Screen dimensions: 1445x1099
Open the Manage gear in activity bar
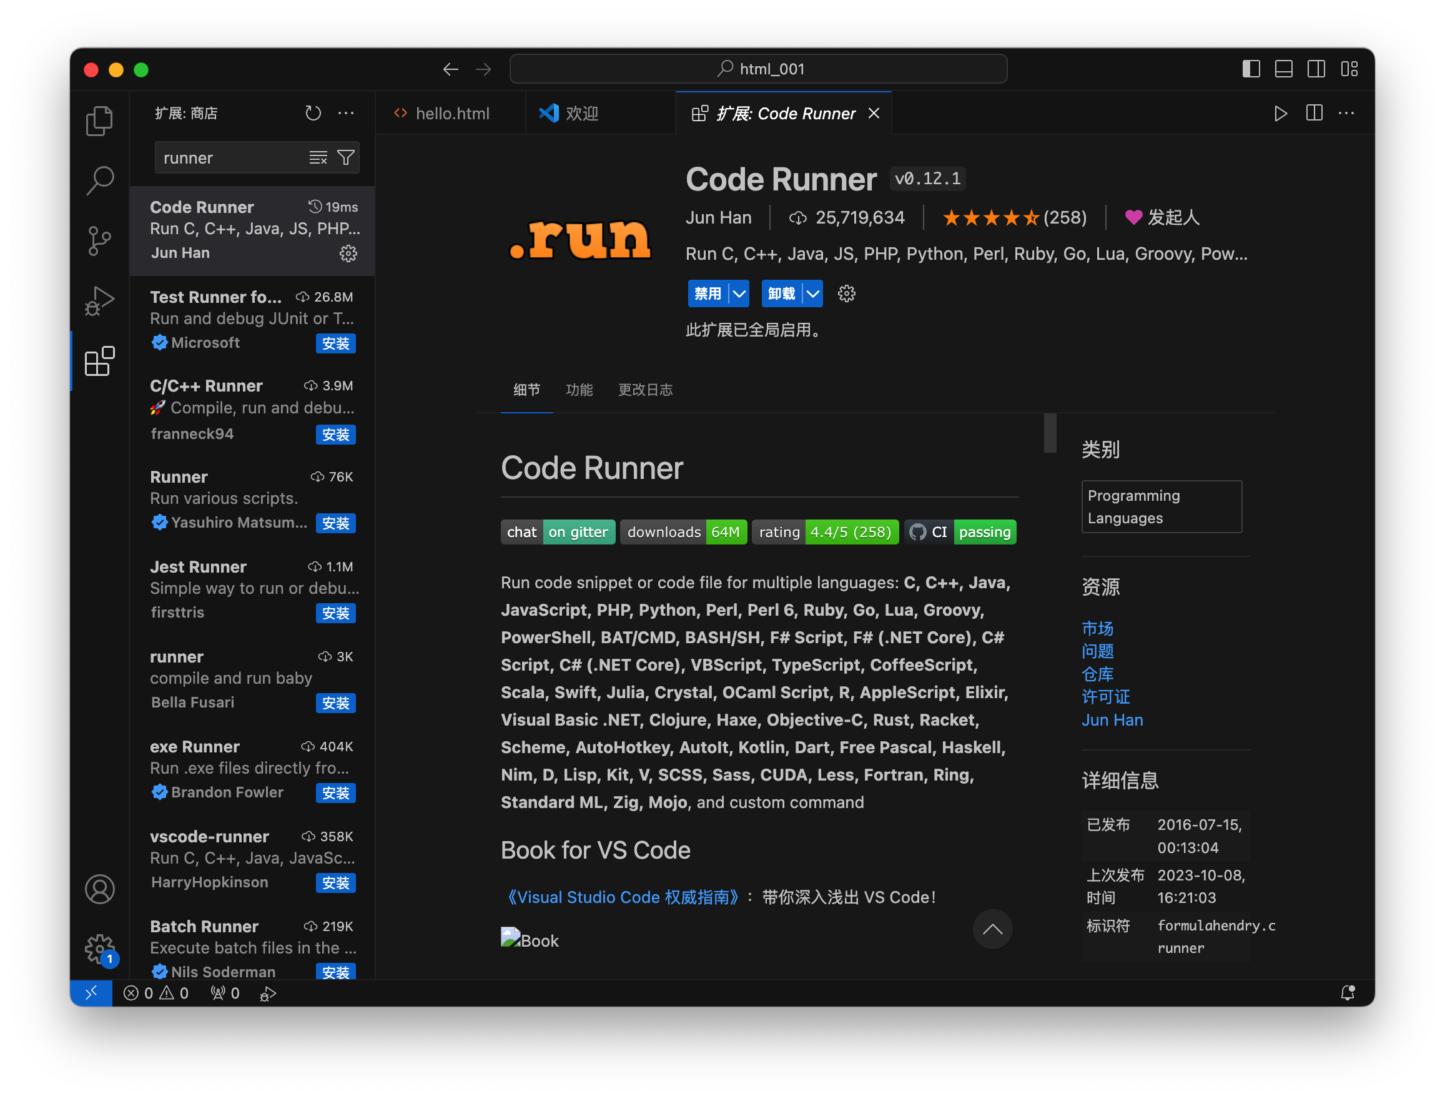99,949
